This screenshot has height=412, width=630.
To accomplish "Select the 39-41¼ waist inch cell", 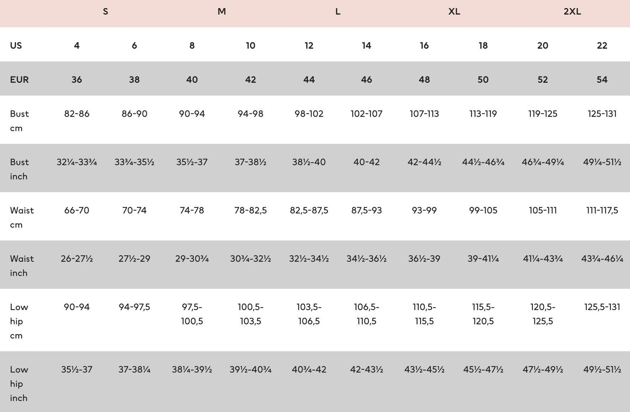I will [x=483, y=259].
